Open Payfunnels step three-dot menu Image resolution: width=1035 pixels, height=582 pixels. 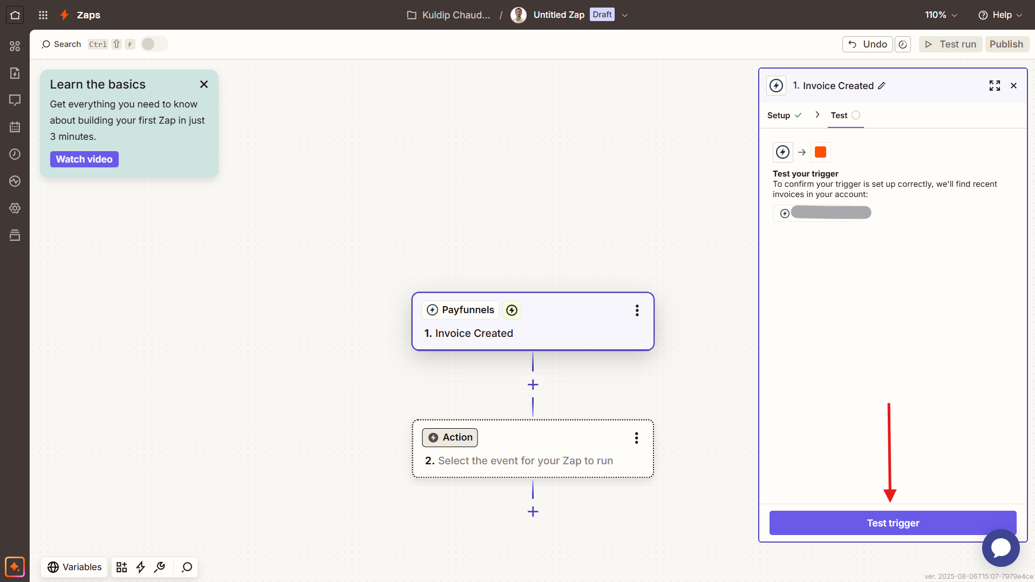(x=637, y=310)
